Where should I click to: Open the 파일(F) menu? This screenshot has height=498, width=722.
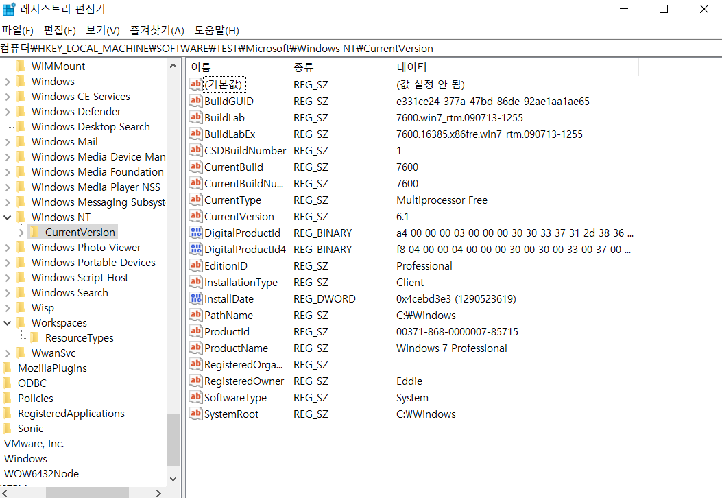pyautogui.click(x=18, y=30)
